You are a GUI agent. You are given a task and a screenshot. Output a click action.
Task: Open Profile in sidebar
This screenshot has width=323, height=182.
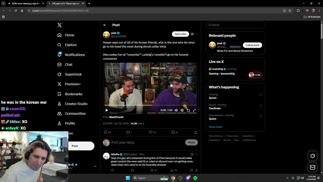(66, 123)
